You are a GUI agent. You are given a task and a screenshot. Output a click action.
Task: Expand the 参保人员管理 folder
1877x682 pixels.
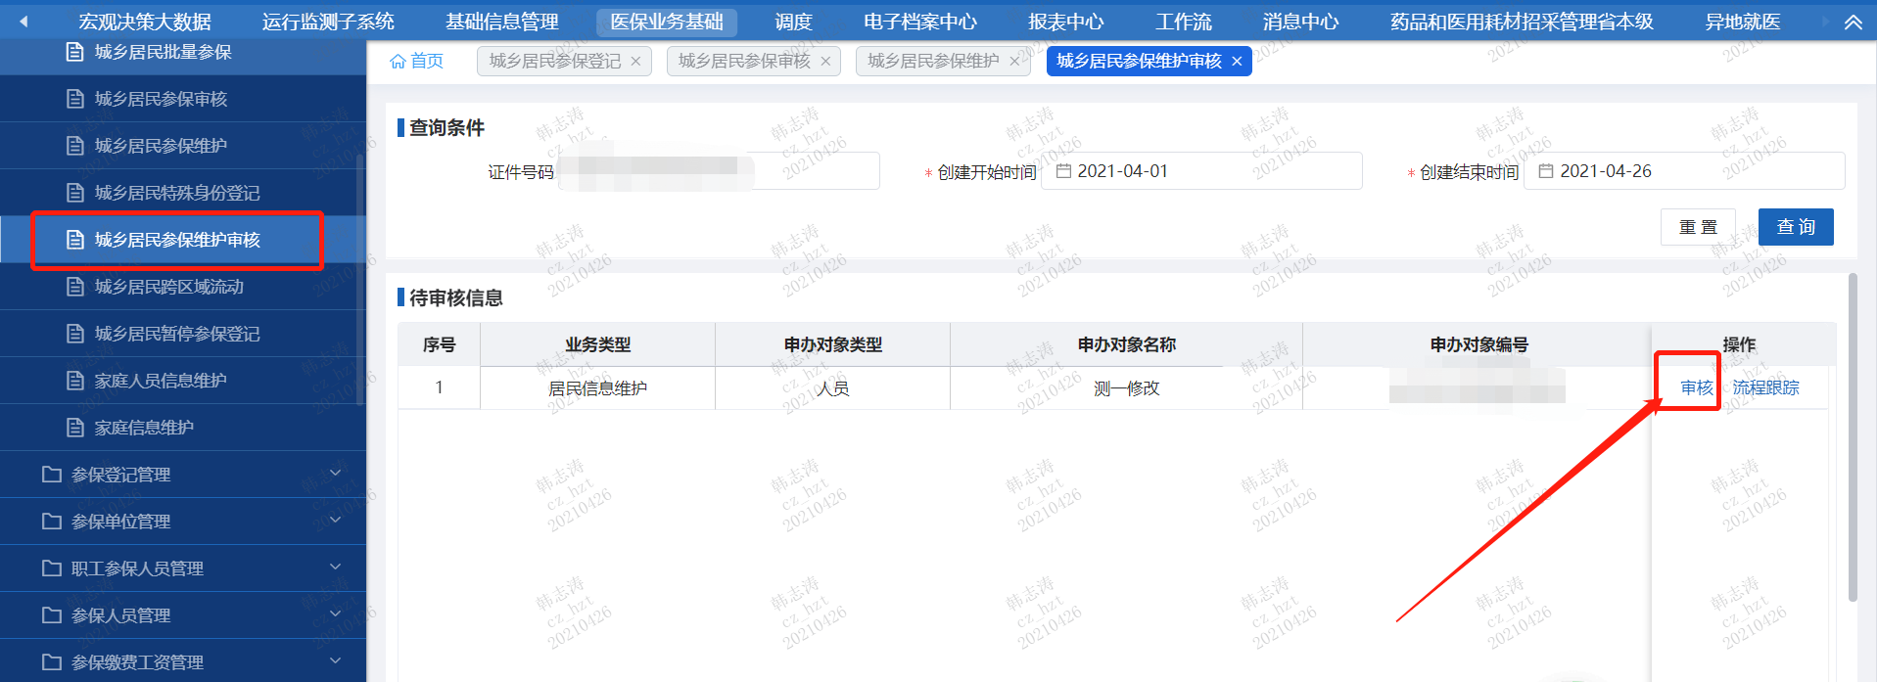335,614
